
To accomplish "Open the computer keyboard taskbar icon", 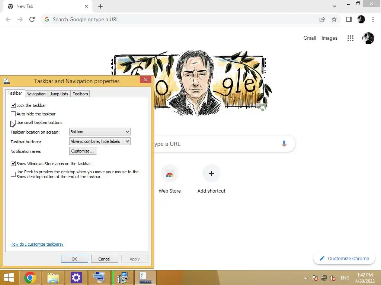I will [99, 278].
